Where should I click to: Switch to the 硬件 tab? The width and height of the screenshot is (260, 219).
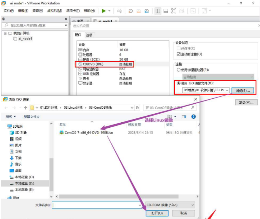click(78, 35)
